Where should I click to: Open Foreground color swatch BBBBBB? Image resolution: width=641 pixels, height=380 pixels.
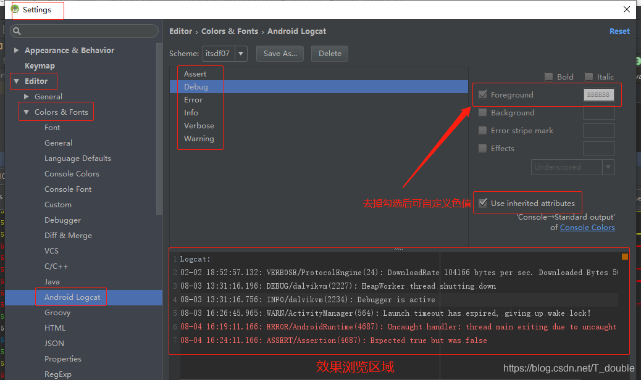598,95
